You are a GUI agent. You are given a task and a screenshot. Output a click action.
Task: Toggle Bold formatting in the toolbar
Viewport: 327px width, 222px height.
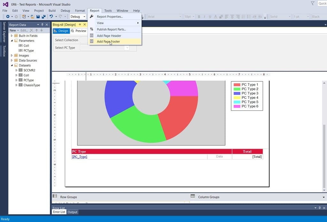tap(199, 17)
